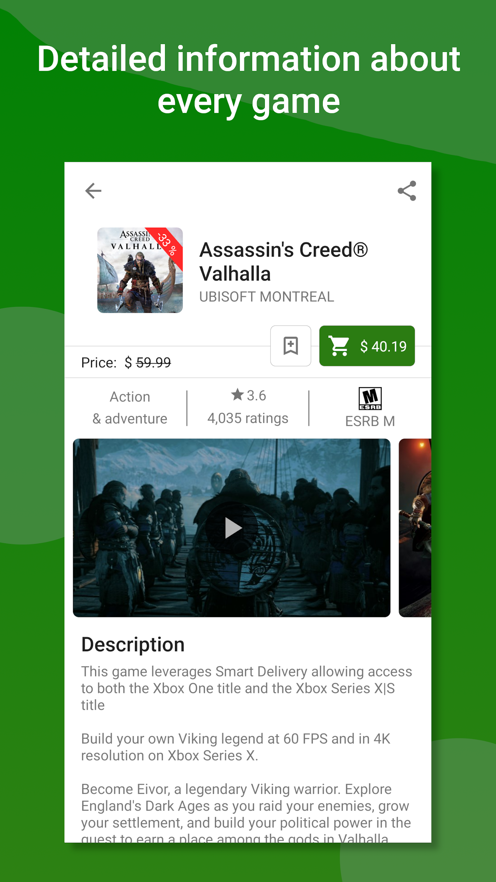Open the second screenshot thumbnail
This screenshot has height=882, width=496.
click(415, 527)
